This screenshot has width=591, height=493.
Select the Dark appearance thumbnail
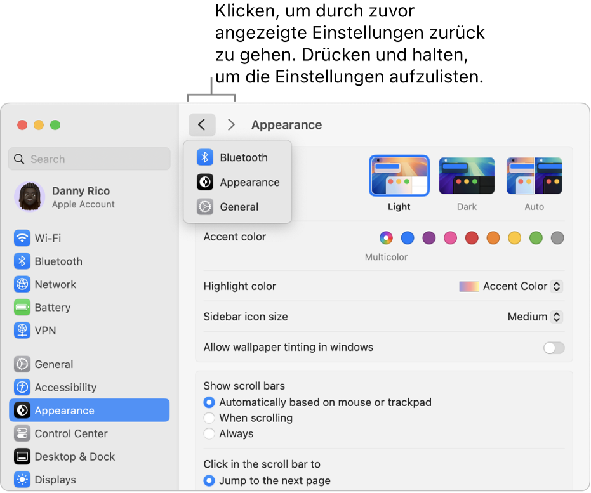coord(467,176)
